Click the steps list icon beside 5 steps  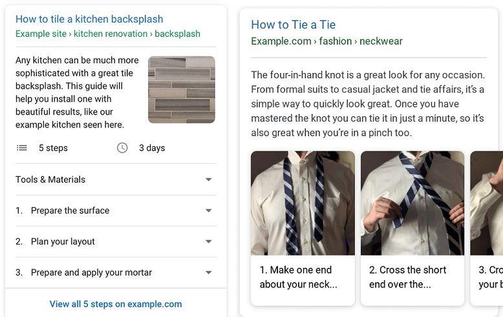point(22,148)
